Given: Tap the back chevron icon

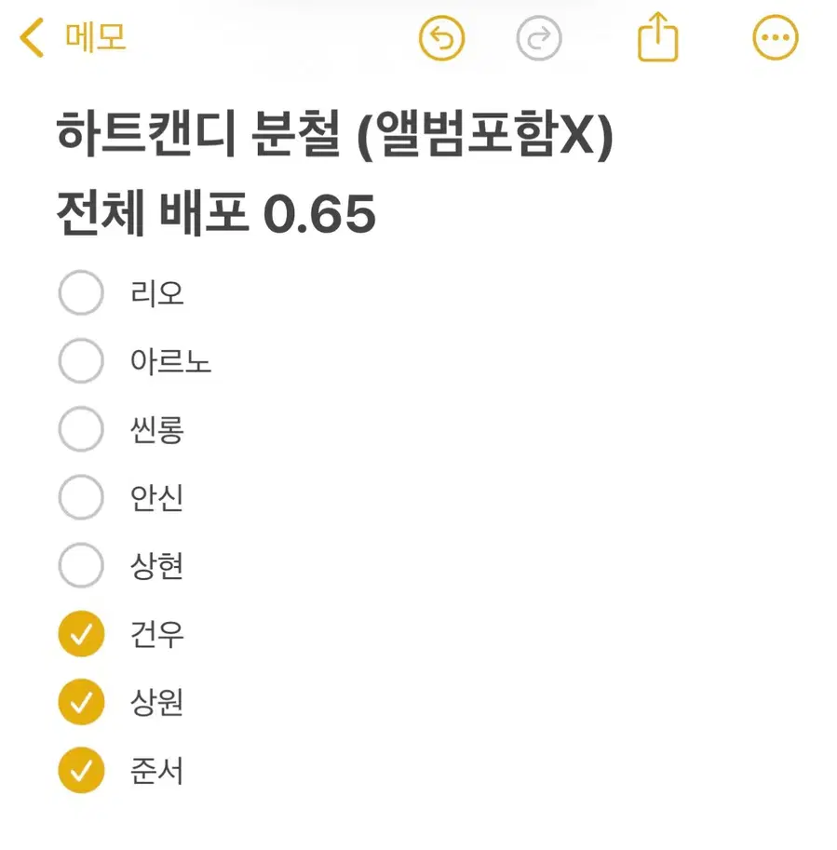Looking at the screenshot, I should click(33, 39).
